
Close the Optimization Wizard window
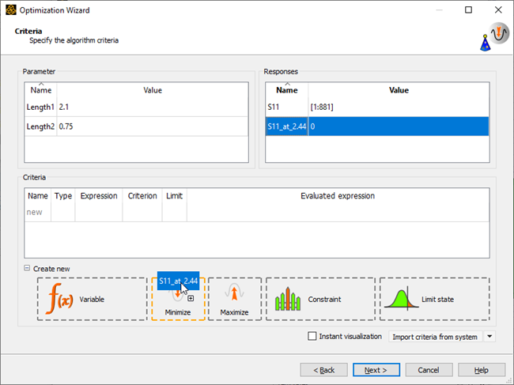tap(498, 9)
